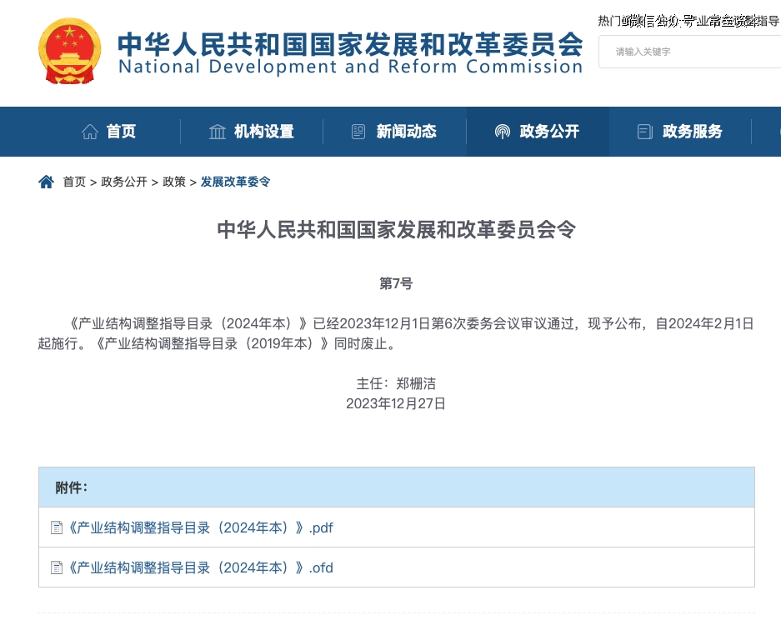
Task: Click the institution building icon beside 机构设置
Action: tap(218, 132)
